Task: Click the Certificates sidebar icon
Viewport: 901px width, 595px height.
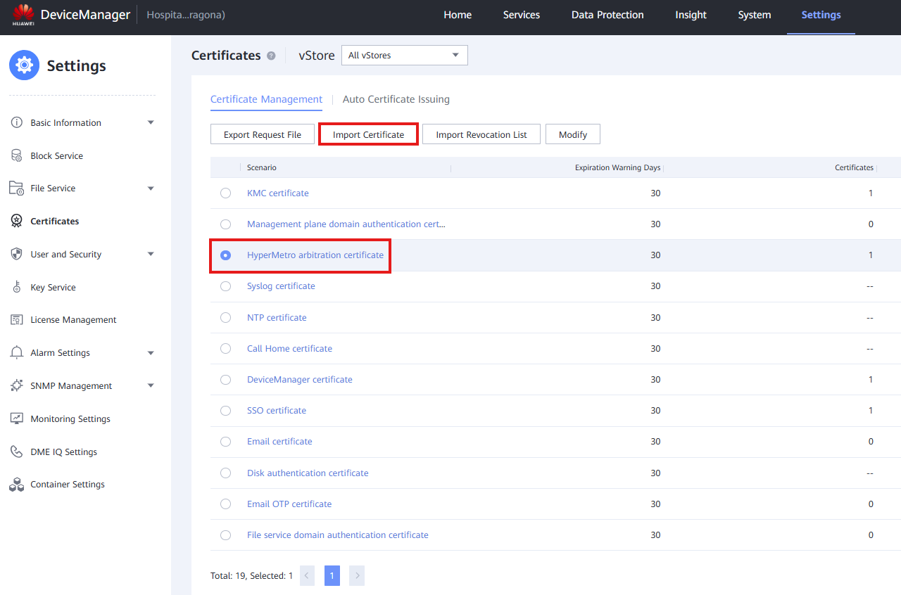Action: click(x=16, y=221)
